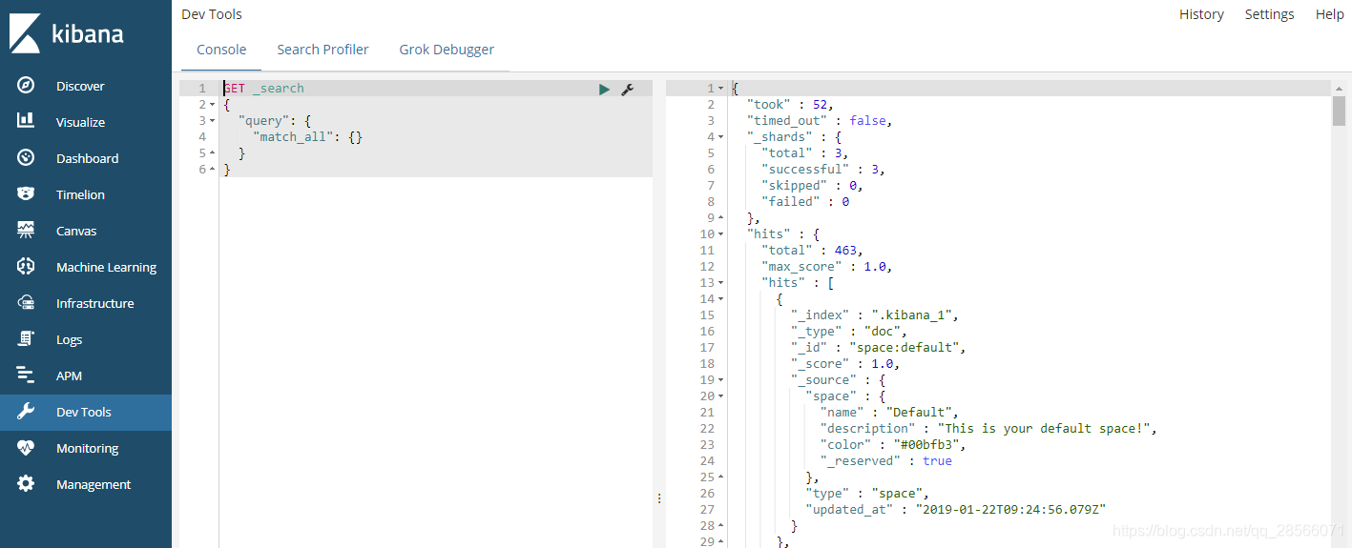Image resolution: width=1352 pixels, height=548 pixels.
Task: Collapse outer hits fold at response line 10
Action: (x=720, y=234)
